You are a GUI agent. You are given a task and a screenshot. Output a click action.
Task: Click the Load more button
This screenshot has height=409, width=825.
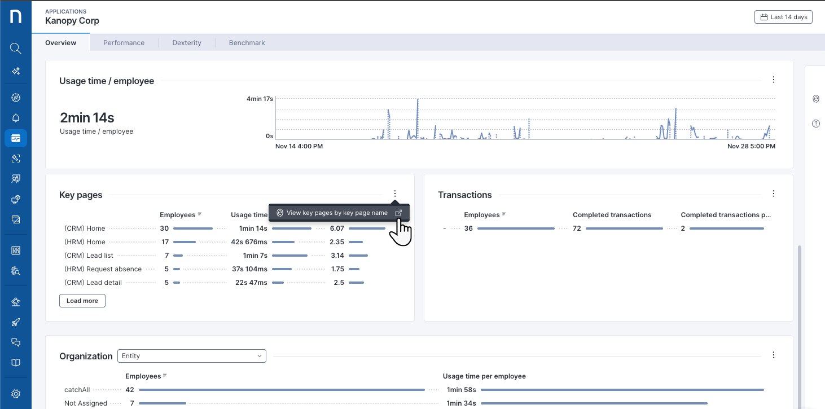82,301
